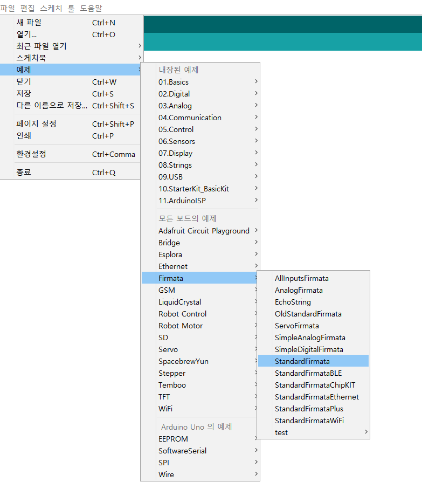Expand the 01.Basics examples submenu
Screen dimensions: 422x482
pyautogui.click(x=200, y=82)
